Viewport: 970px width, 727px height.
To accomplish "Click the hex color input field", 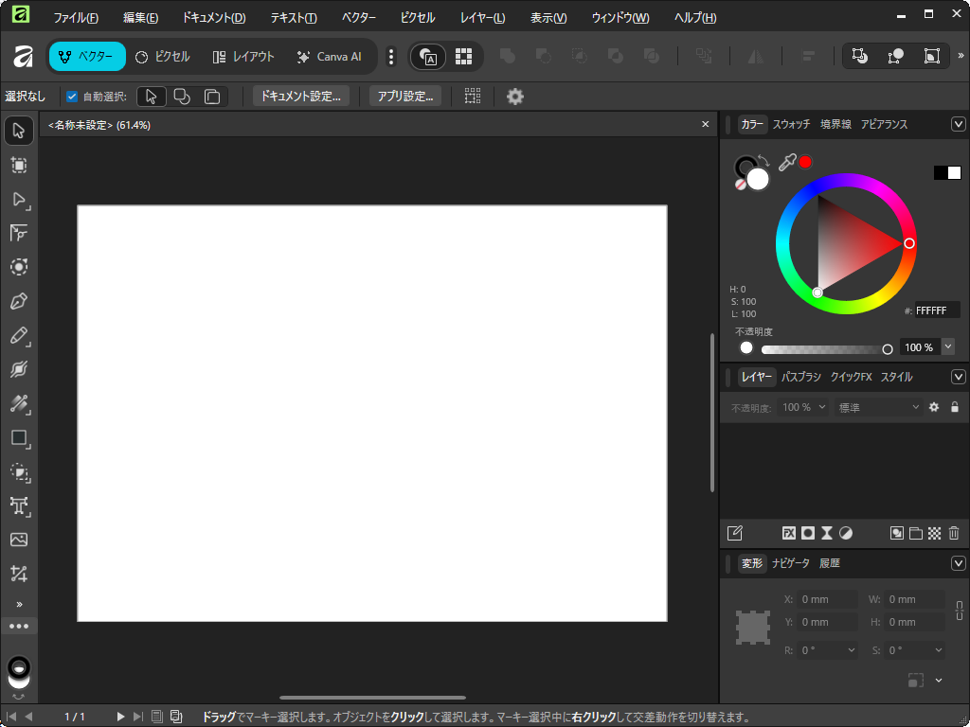I will click(x=936, y=310).
